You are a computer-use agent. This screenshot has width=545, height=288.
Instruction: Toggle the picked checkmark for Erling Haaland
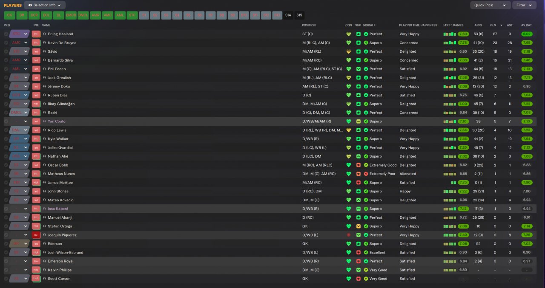coord(6,34)
